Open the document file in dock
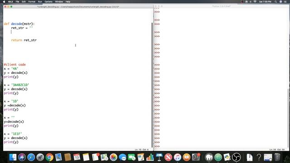 click(x=250, y=157)
